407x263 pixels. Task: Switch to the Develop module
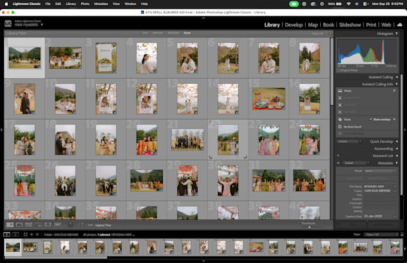point(294,25)
